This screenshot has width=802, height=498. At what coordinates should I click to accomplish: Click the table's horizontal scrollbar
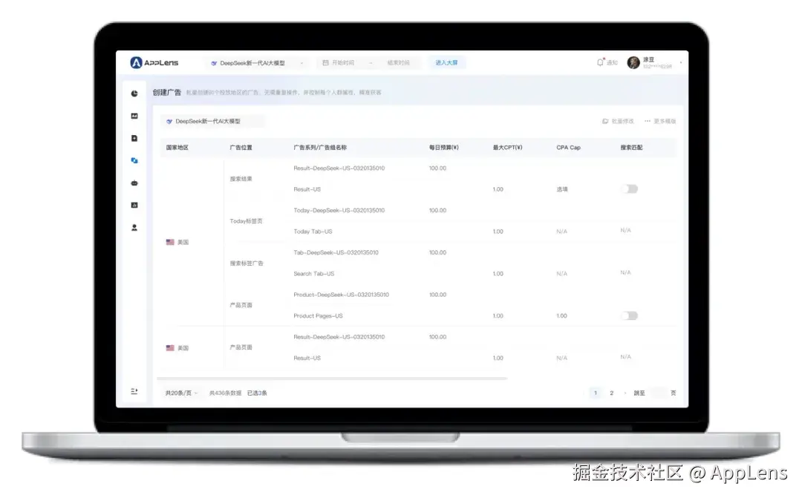pyautogui.click(x=332, y=379)
